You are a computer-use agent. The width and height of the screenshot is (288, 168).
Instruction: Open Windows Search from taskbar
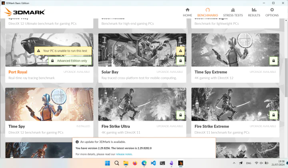click(117, 163)
